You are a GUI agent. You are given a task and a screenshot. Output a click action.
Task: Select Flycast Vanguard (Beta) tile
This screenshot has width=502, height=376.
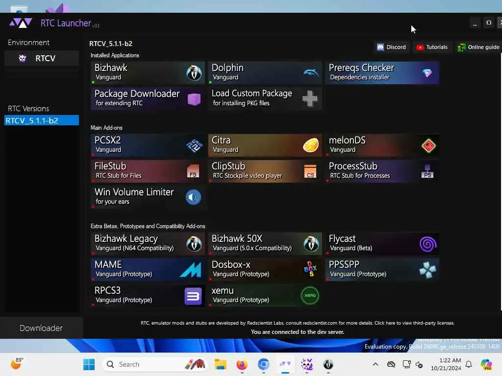pos(382,244)
